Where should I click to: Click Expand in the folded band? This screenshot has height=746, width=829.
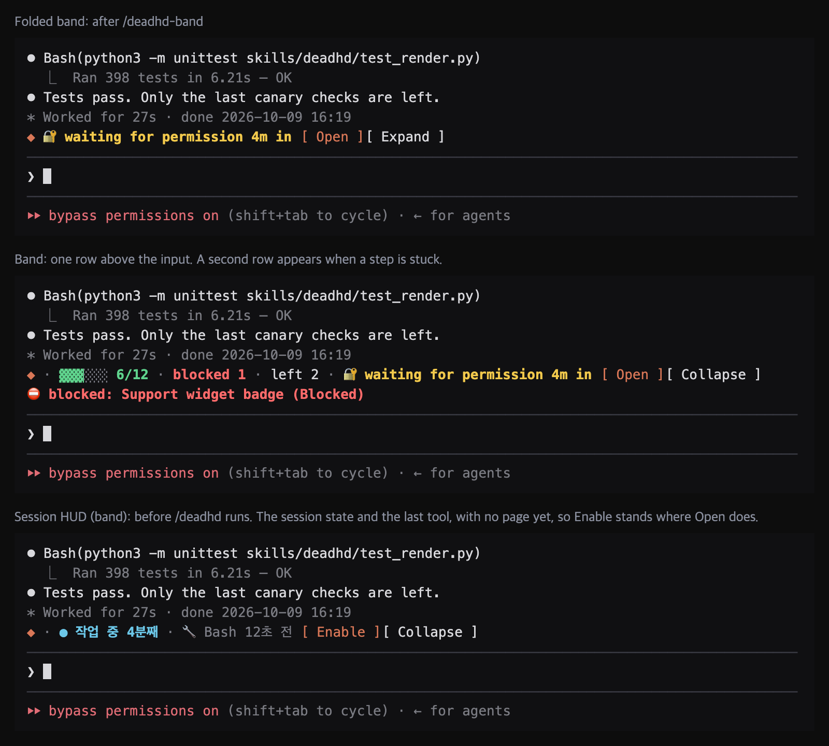[x=406, y=137]
